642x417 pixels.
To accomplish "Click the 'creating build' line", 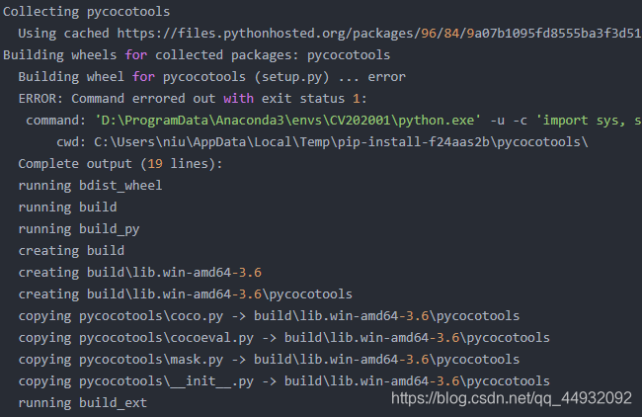I will [71, 250].
